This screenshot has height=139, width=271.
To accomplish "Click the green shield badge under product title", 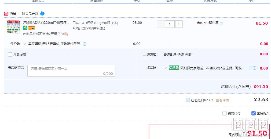I will pos(25,28).
